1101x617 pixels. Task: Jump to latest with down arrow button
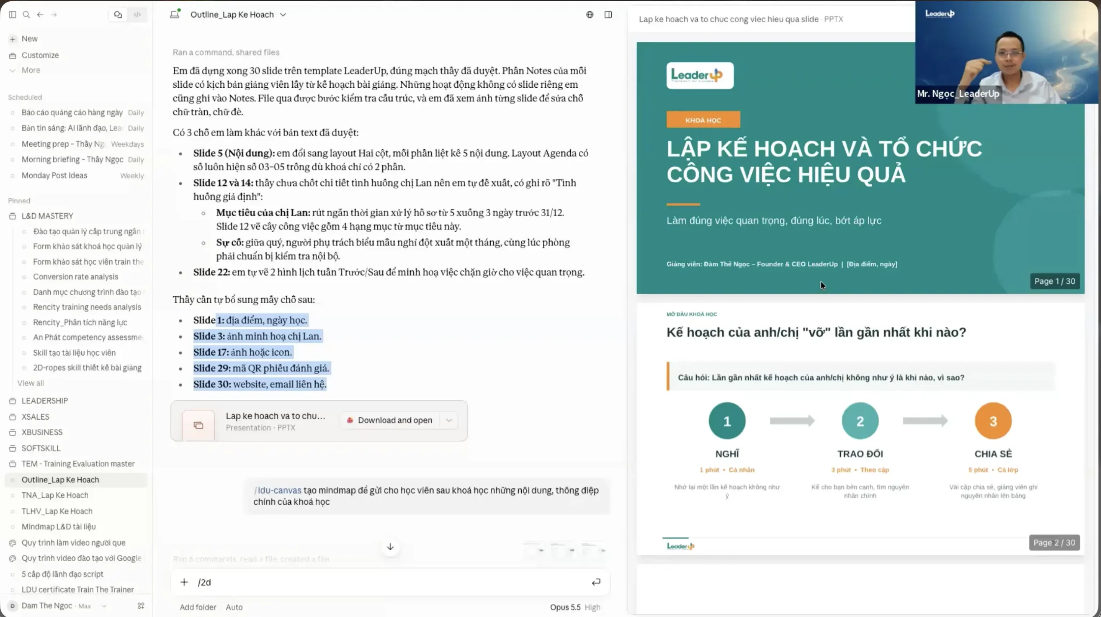390,547
